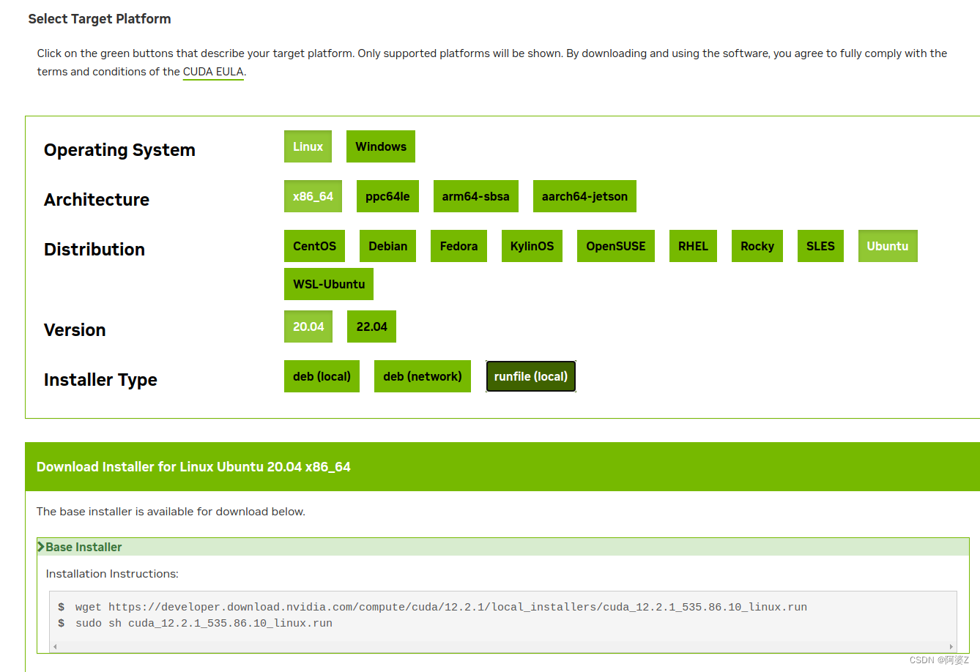The image size is (980, 672).
Task: Choose deb (local) installer type
Action: point(322,376)
